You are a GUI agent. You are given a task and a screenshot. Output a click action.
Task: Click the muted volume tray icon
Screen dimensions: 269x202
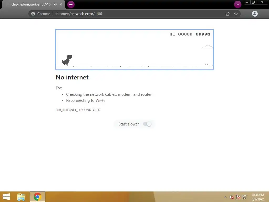[x=232, y=197]
